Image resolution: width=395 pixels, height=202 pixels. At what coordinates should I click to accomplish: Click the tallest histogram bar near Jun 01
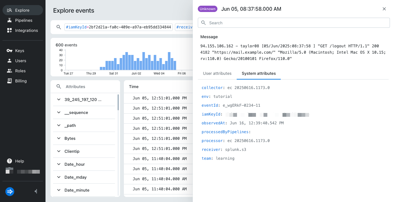(127, 61)
